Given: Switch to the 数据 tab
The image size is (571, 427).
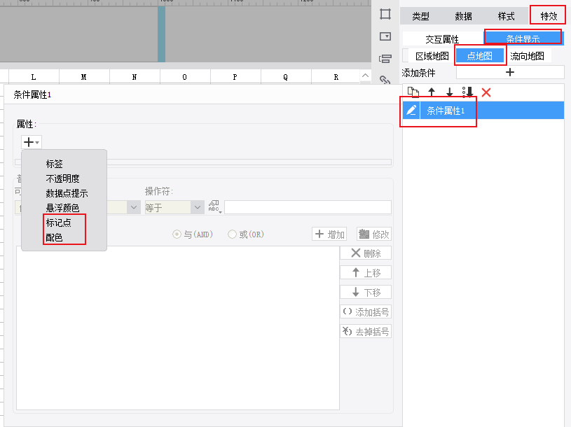Looking at the screenshot, I should pyautogui.click(x=463, y=16).
